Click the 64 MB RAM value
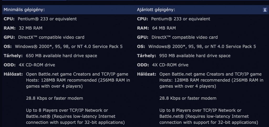 [164, 28]
